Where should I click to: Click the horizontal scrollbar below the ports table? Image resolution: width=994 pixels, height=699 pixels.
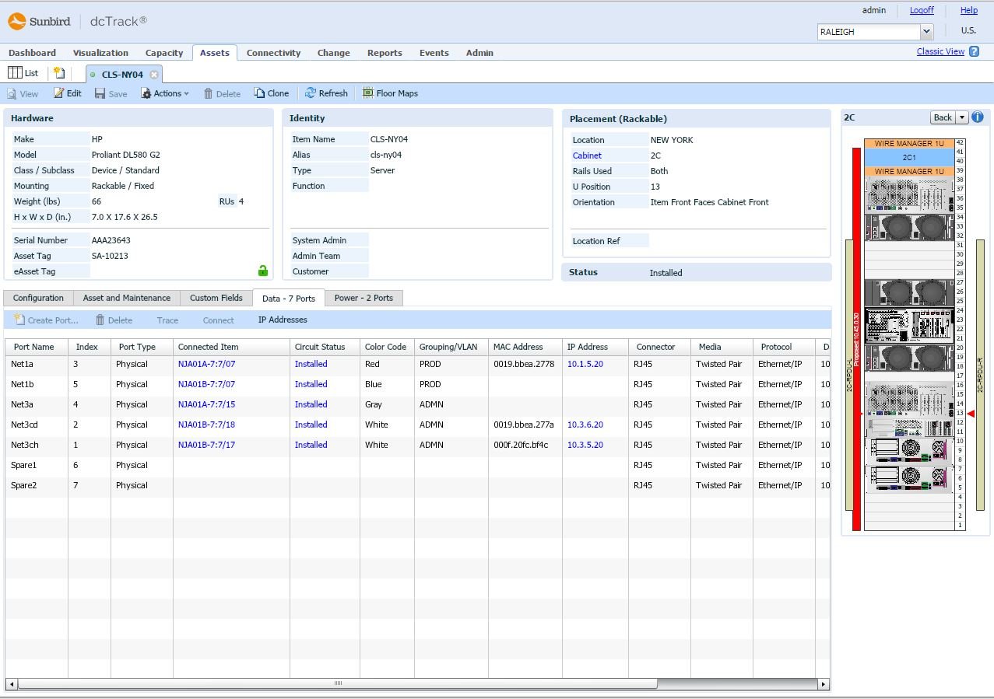pos(338,683)
